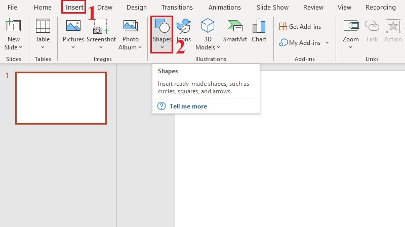
Task: Open the New Slide dropdown arrow
Action: coord(20,47)
